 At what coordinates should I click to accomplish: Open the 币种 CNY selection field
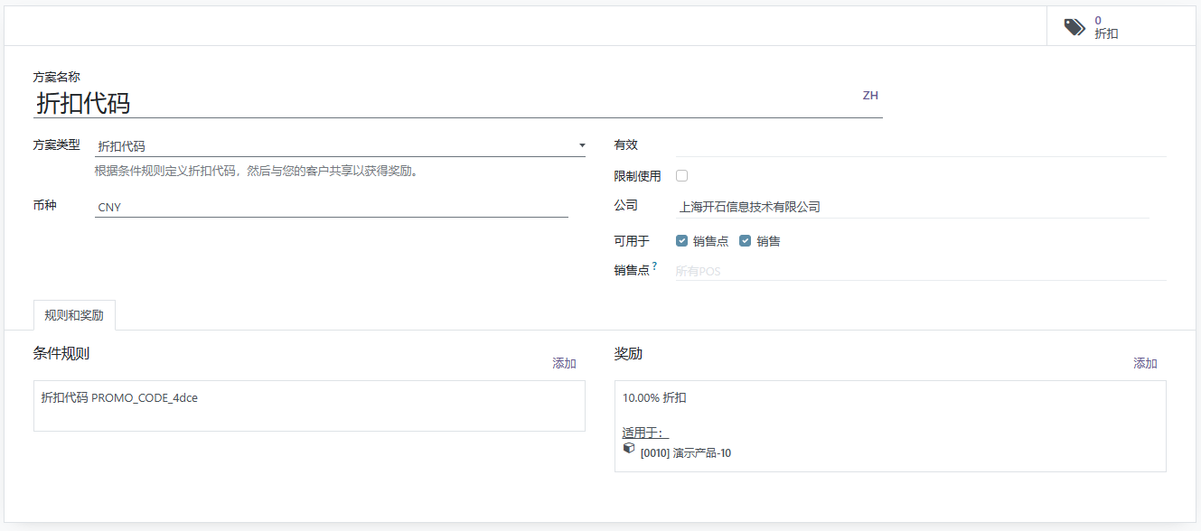[x=332, y=207]
